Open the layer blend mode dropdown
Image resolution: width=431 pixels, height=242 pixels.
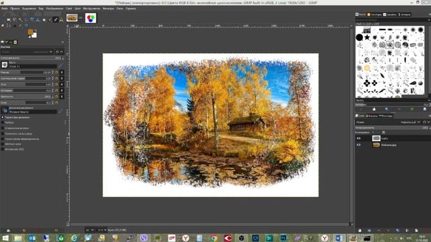pyautogui.click(x=388, y=122)
